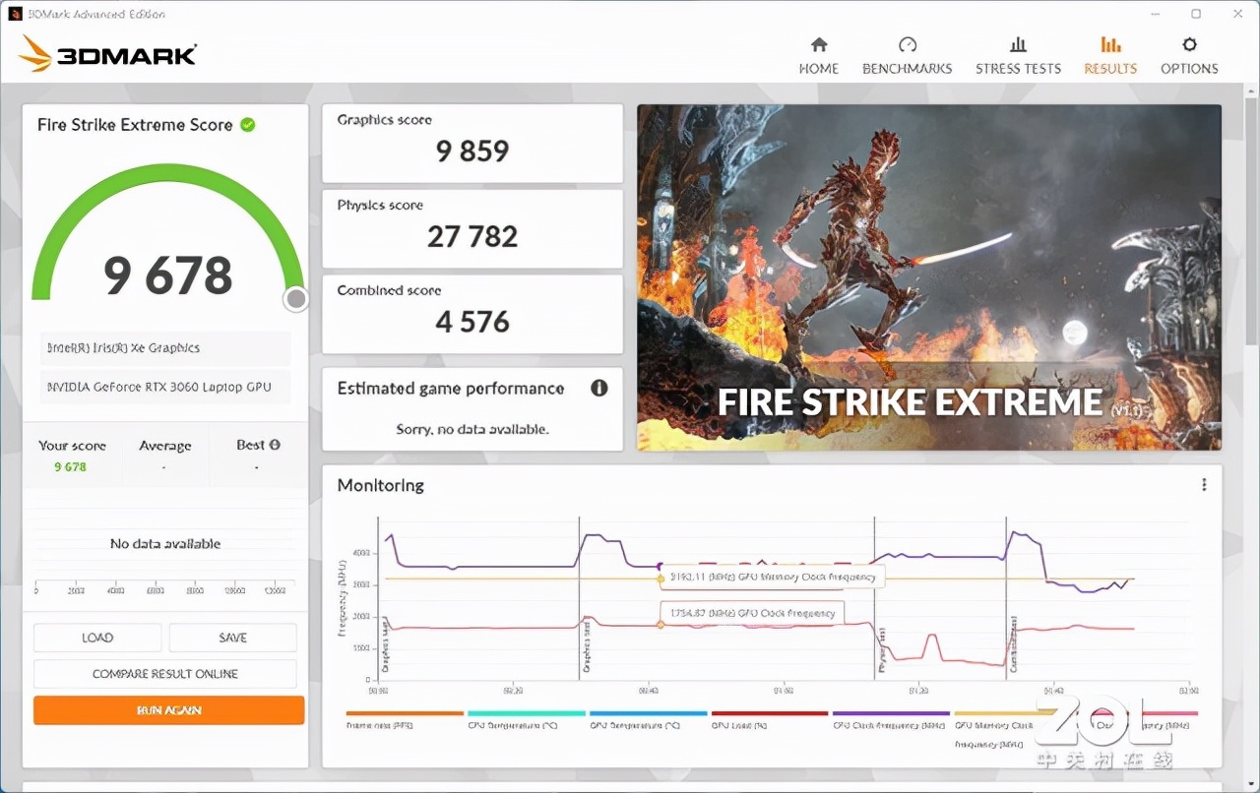Open Options using the gear icon
Screen dimensions: 1260x793
[1189, 45]
